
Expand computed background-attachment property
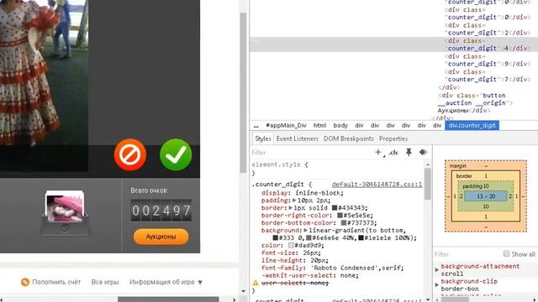(x=437, y=270)
